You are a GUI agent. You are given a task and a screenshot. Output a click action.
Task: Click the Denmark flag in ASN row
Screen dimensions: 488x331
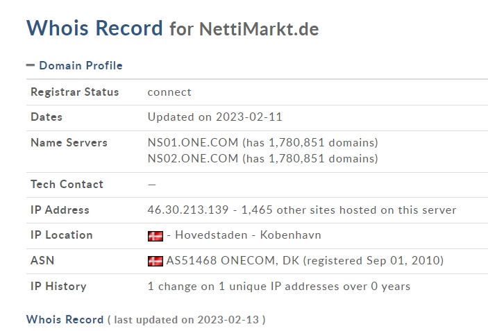(155, 261)
